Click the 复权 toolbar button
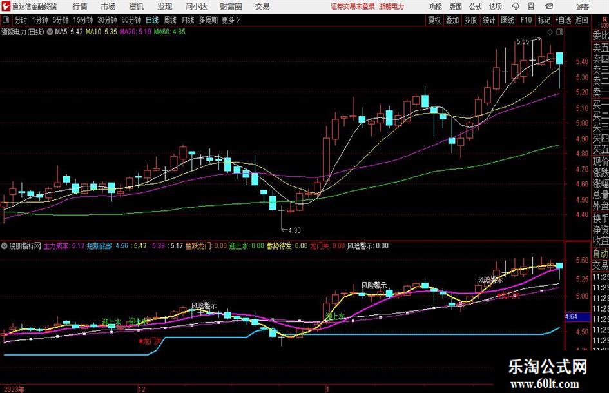Viewport: 609px width, 393px height. 434,20
